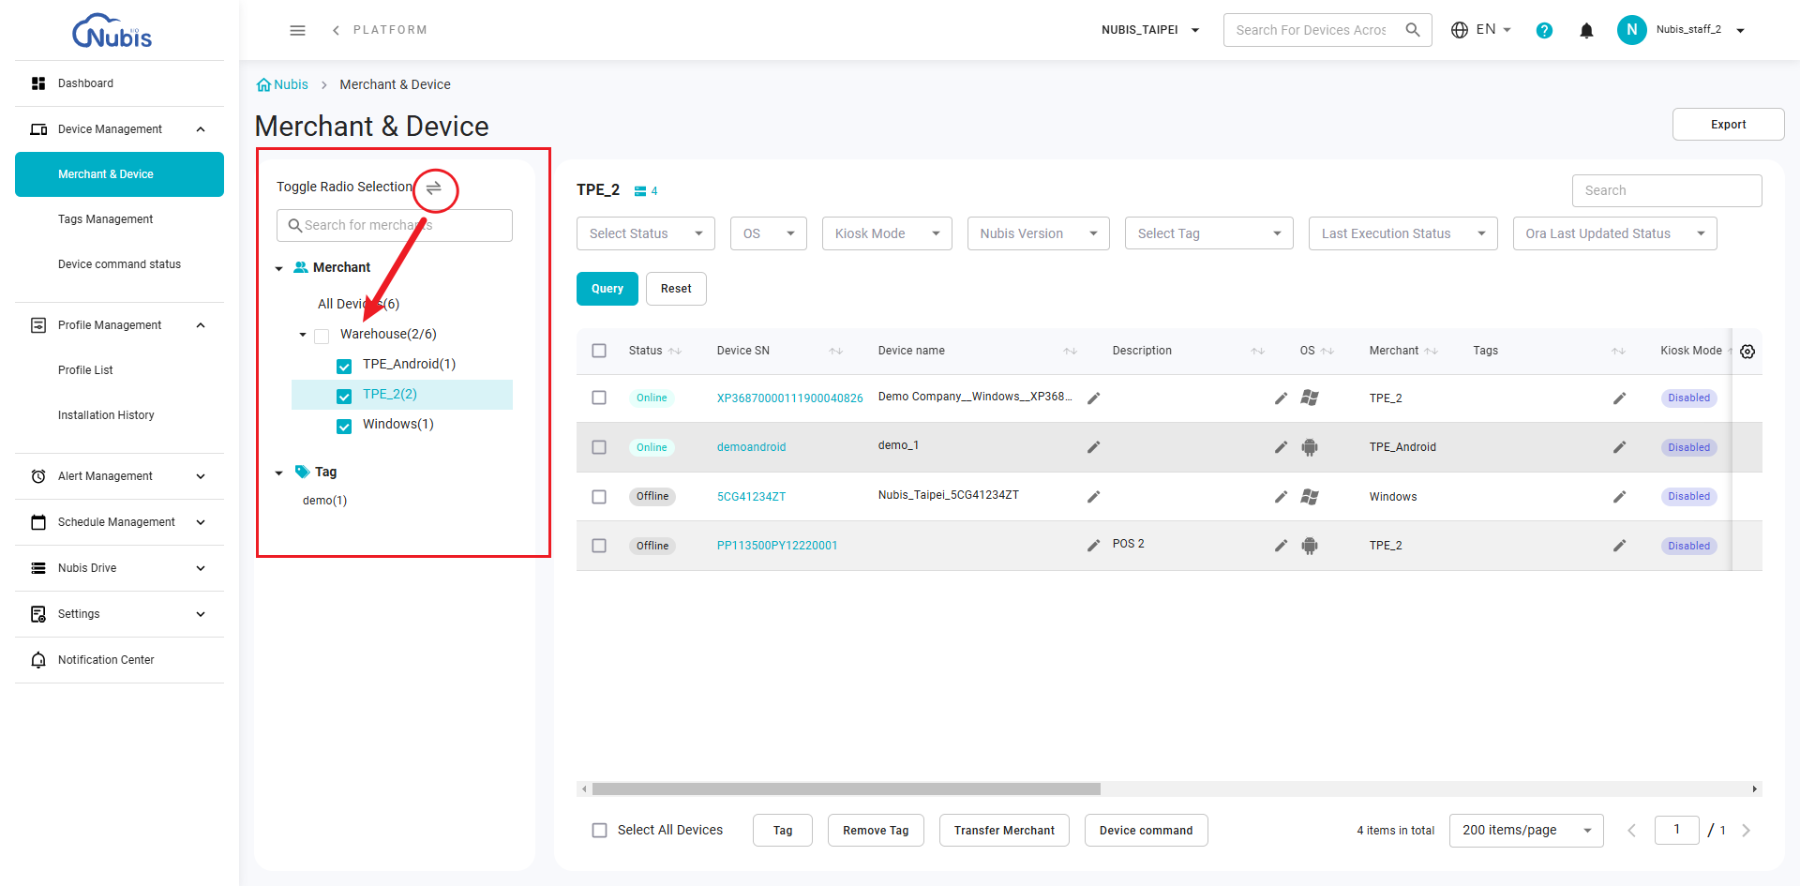Open the Select Status dropdown
1800x886 pixels.
pyautogui.click(x=646, y=233)
